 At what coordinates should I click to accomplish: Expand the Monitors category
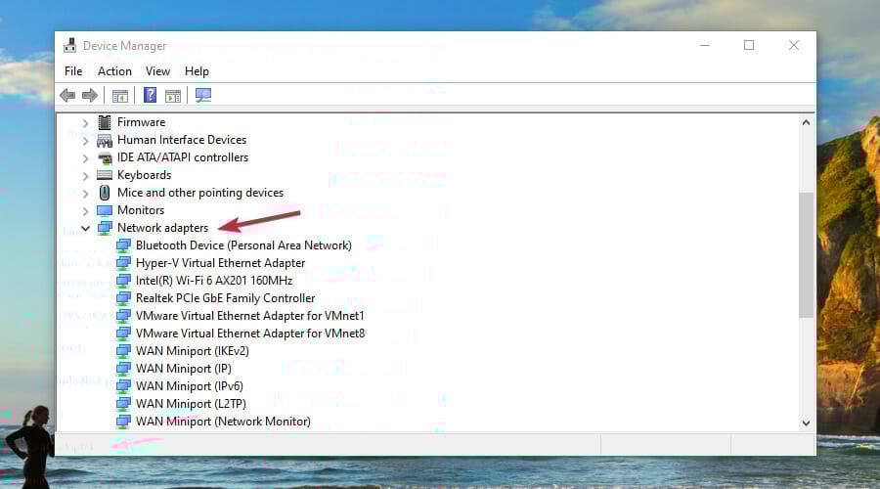pos(85,211)
